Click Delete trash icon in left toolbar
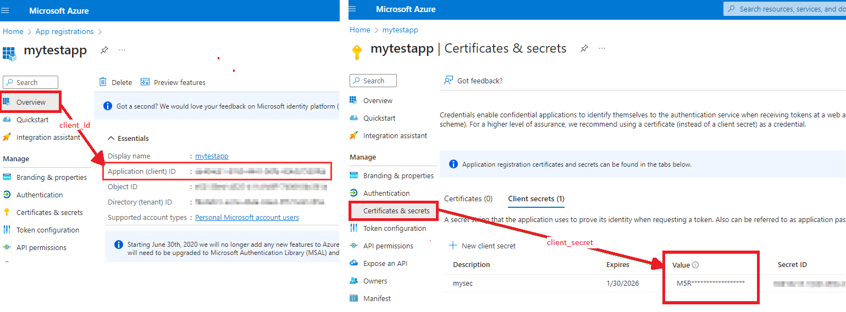Image resolution: width=846 pixels, height=312 pixels. coord(103,82)
